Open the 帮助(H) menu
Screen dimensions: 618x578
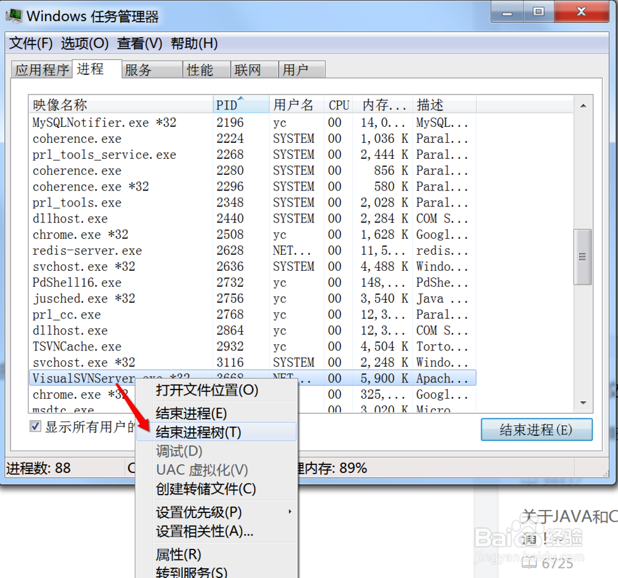(194, 43)
